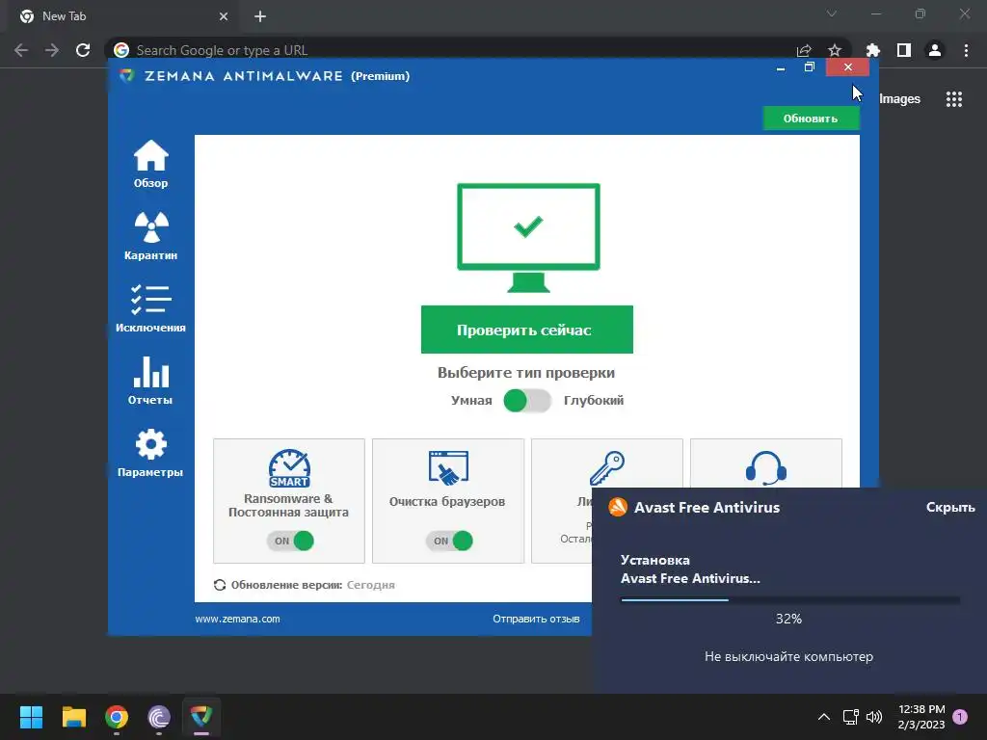Click the Zemana shield logo in title bar
The width and height of the screenshot is (987, 740).
coord(127,75)
